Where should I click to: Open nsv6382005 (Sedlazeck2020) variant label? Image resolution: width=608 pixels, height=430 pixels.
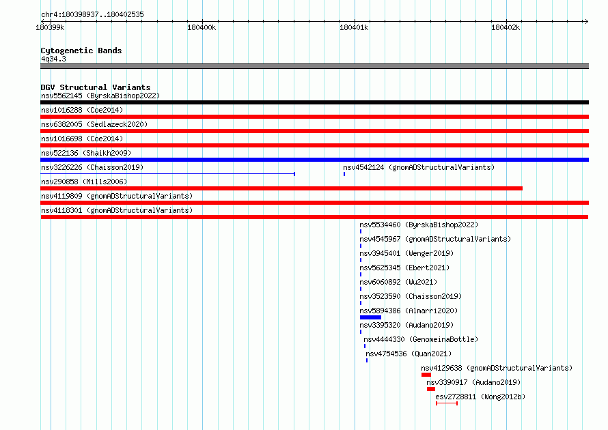(94, 124)
